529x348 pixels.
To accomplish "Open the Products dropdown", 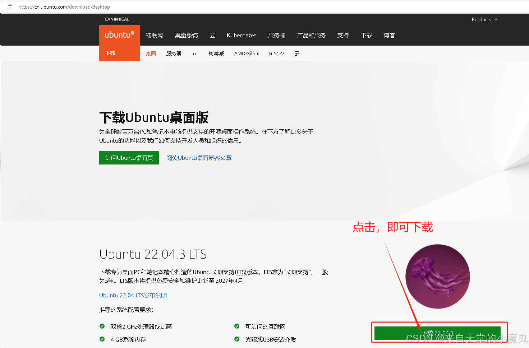I will coord(484,19).
